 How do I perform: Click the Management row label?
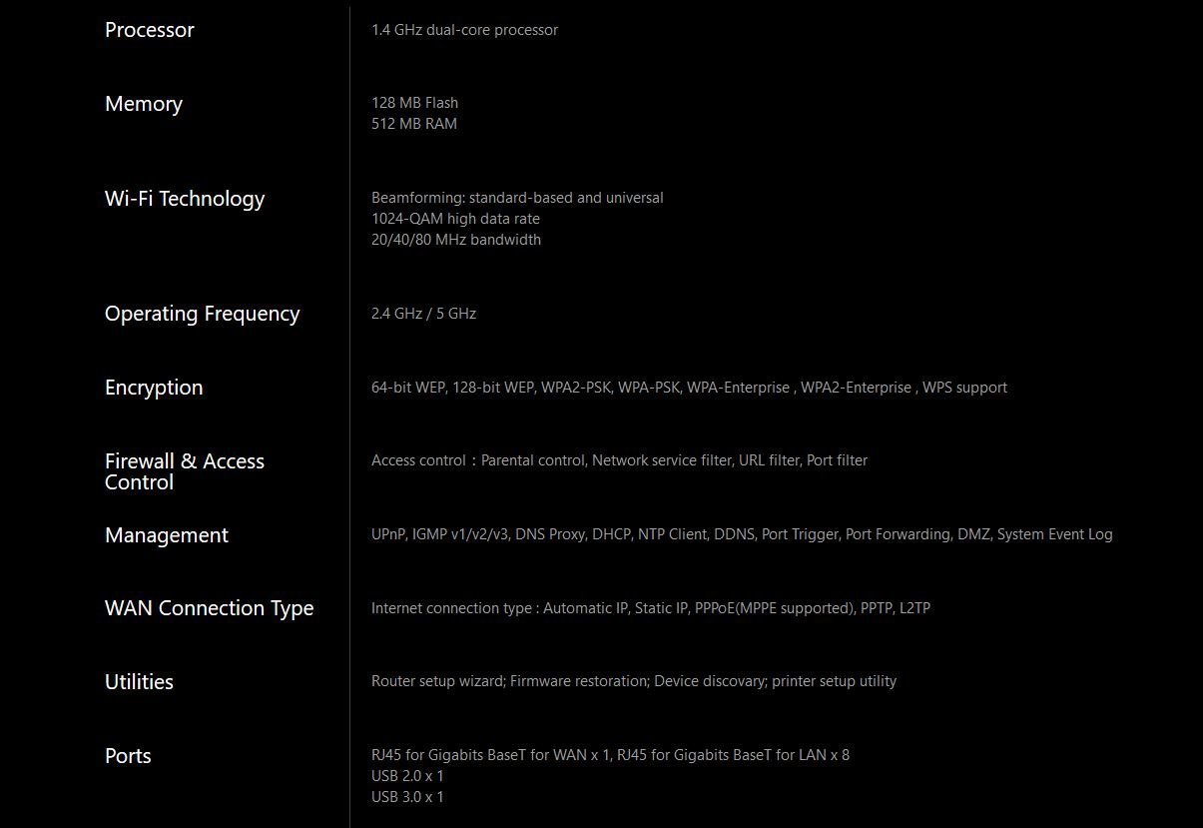click(x=167, y=535)
